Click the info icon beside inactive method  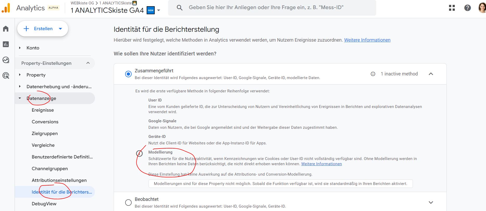(373, 74)
